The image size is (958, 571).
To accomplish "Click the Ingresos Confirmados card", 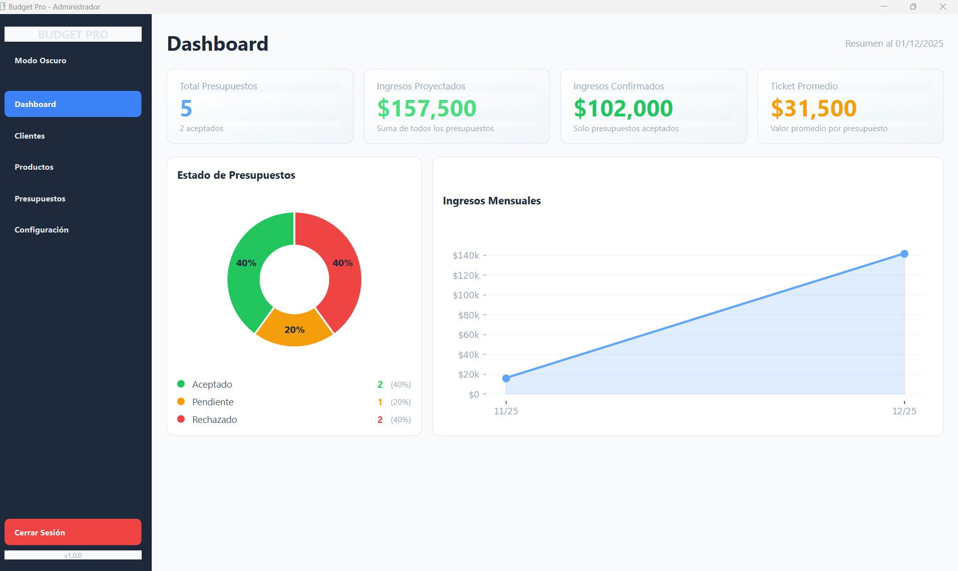I will tap(653, 106).
